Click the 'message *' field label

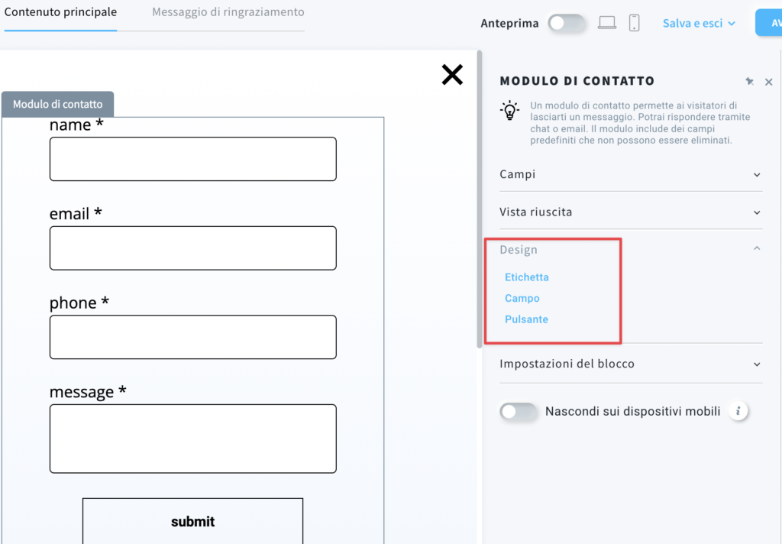[x=88, y=392]
